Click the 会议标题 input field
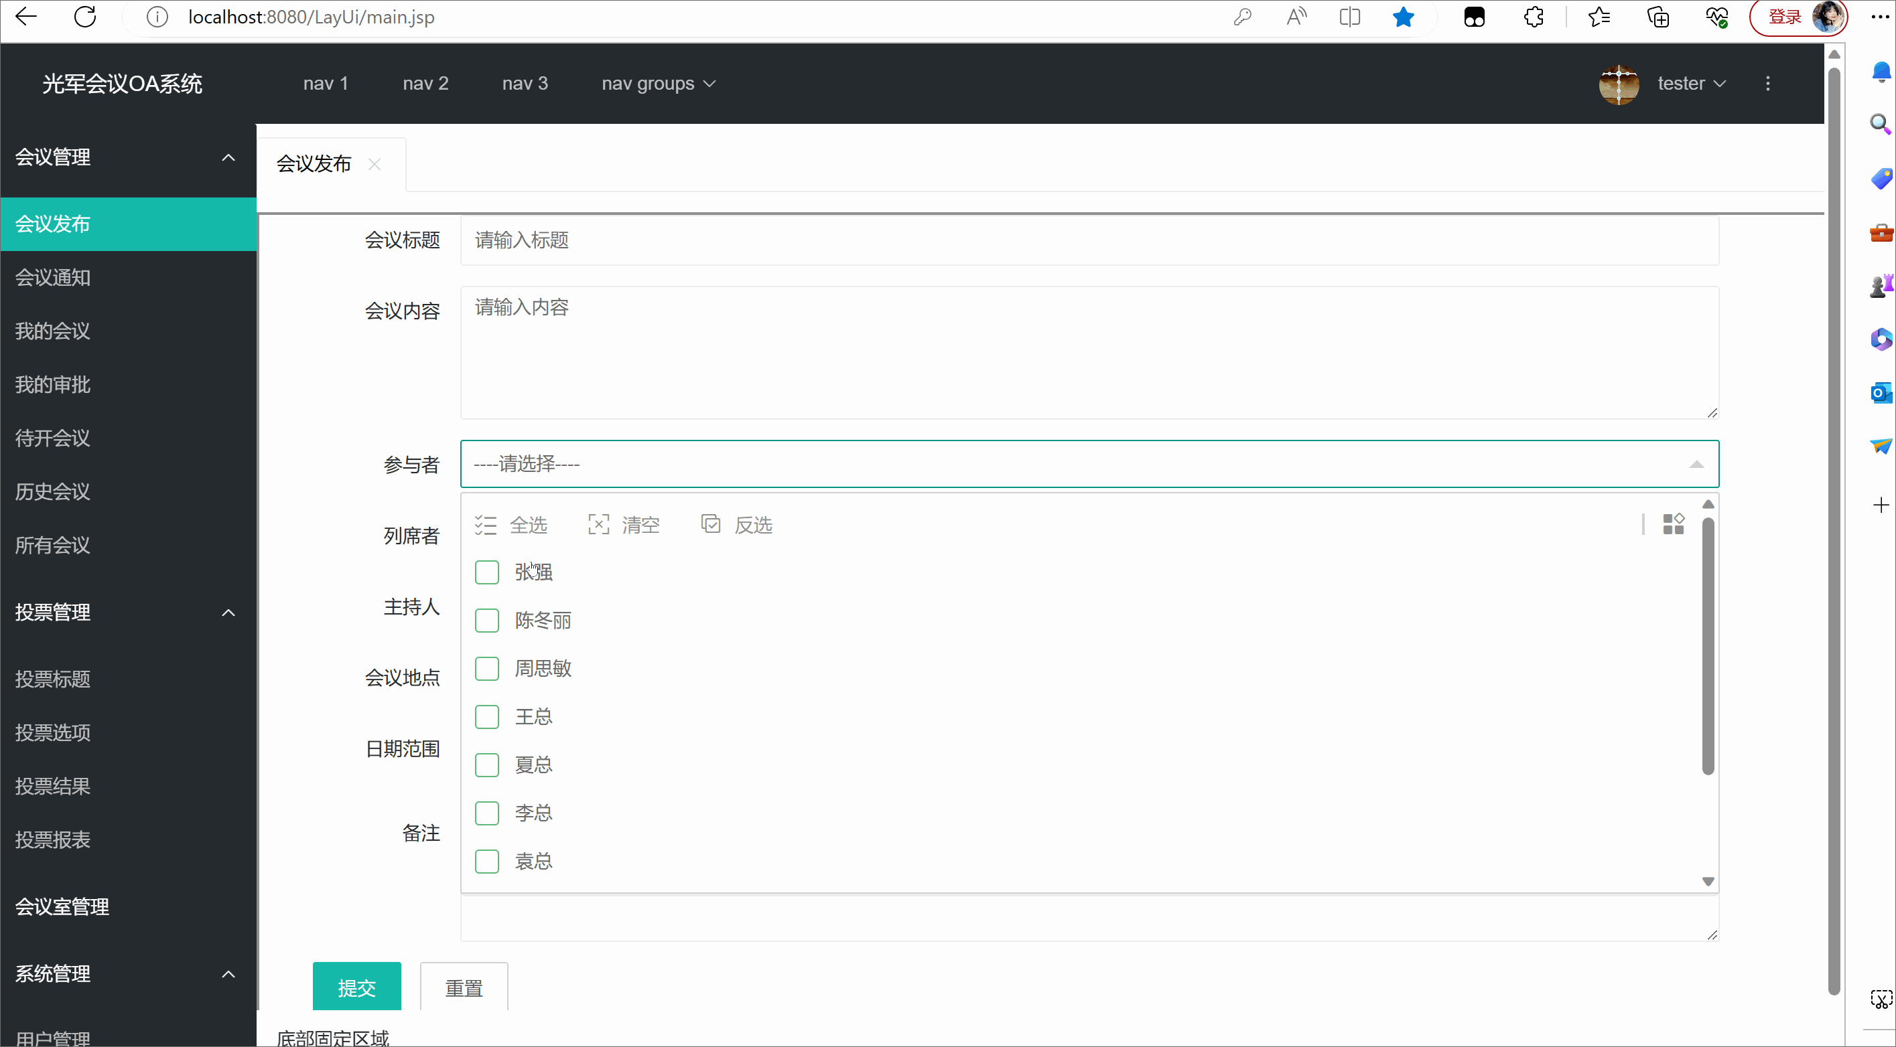 click(x=1090, y=240)
